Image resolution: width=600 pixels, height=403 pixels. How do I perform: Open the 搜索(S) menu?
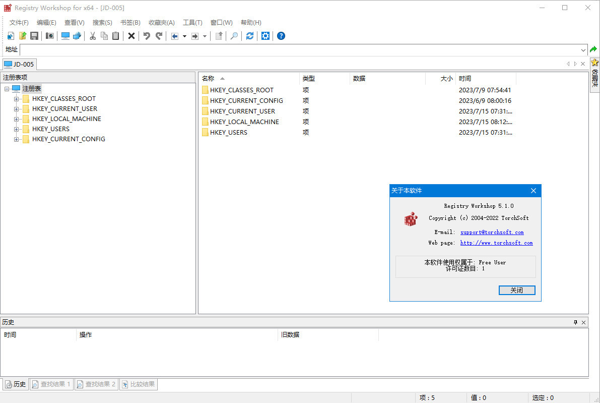[102, 23]
